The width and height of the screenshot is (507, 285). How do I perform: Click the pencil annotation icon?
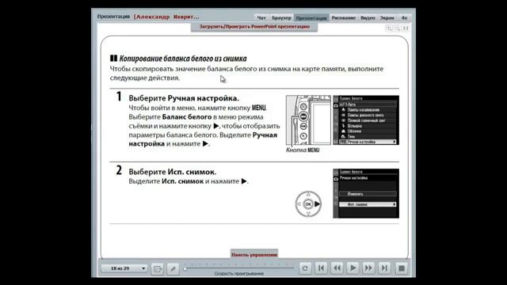[173, 269]
